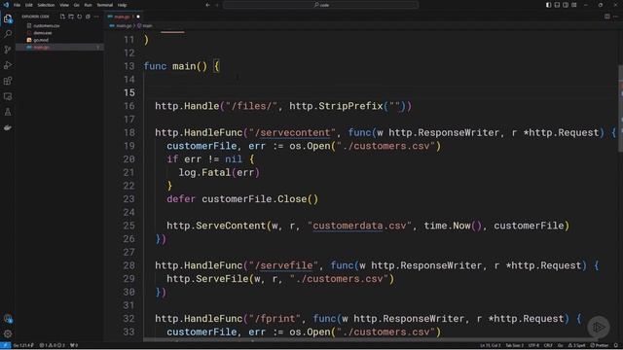Open go.mod in Explorer
The height and width of the screenshot is (350, 623).
coord(41,40)
